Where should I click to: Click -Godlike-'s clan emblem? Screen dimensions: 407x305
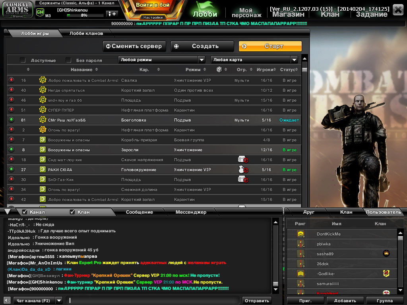(386, 273)
